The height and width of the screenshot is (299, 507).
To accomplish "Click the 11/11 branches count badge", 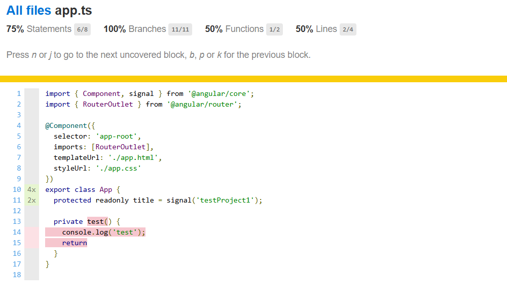I will (x=180, y=29).
